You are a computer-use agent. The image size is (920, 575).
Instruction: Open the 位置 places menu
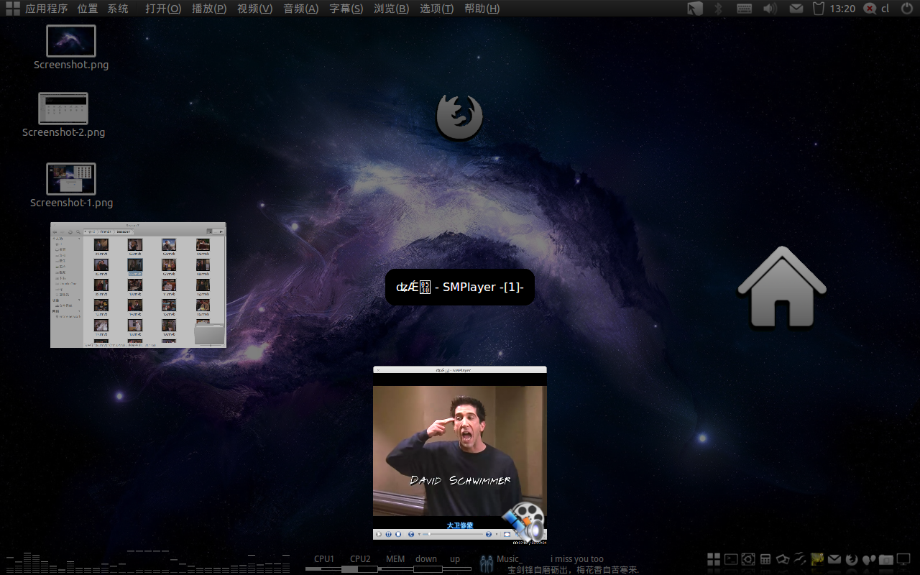tap(88, 9)
